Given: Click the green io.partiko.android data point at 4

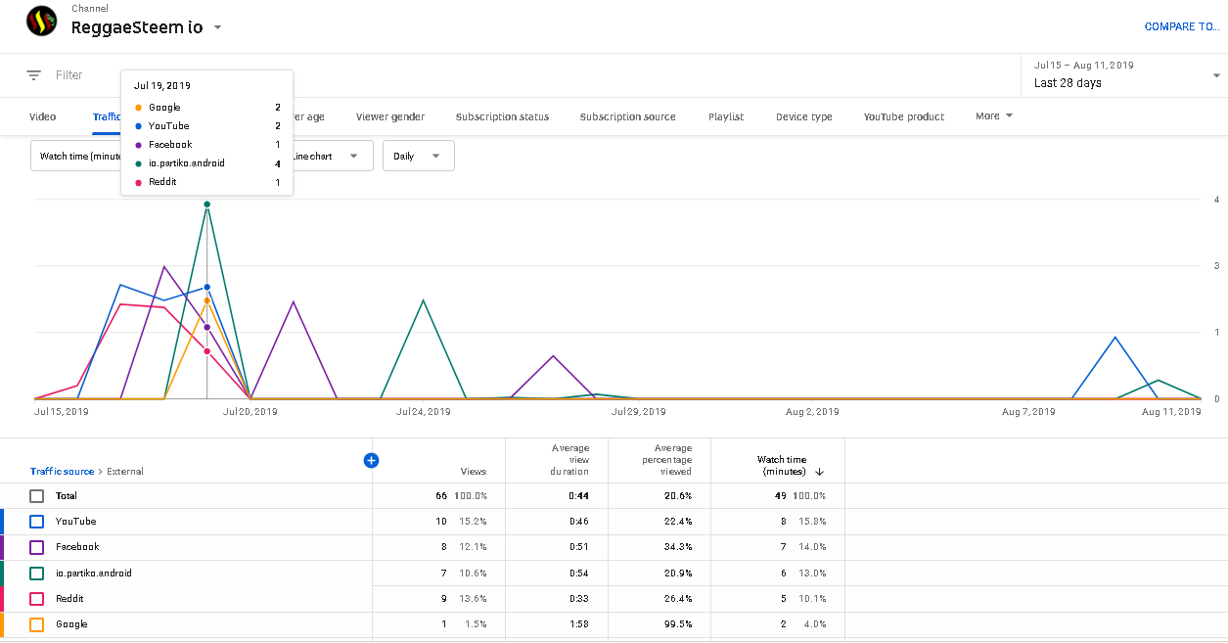Looking at the screenshot, I should tap(206, 205).
